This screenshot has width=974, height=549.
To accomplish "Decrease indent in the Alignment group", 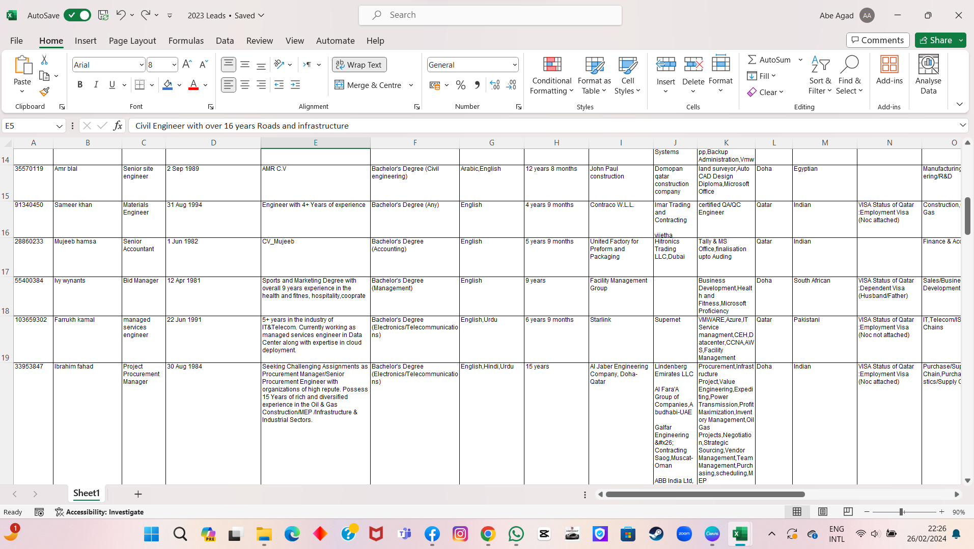I will (x=279, y=85).
